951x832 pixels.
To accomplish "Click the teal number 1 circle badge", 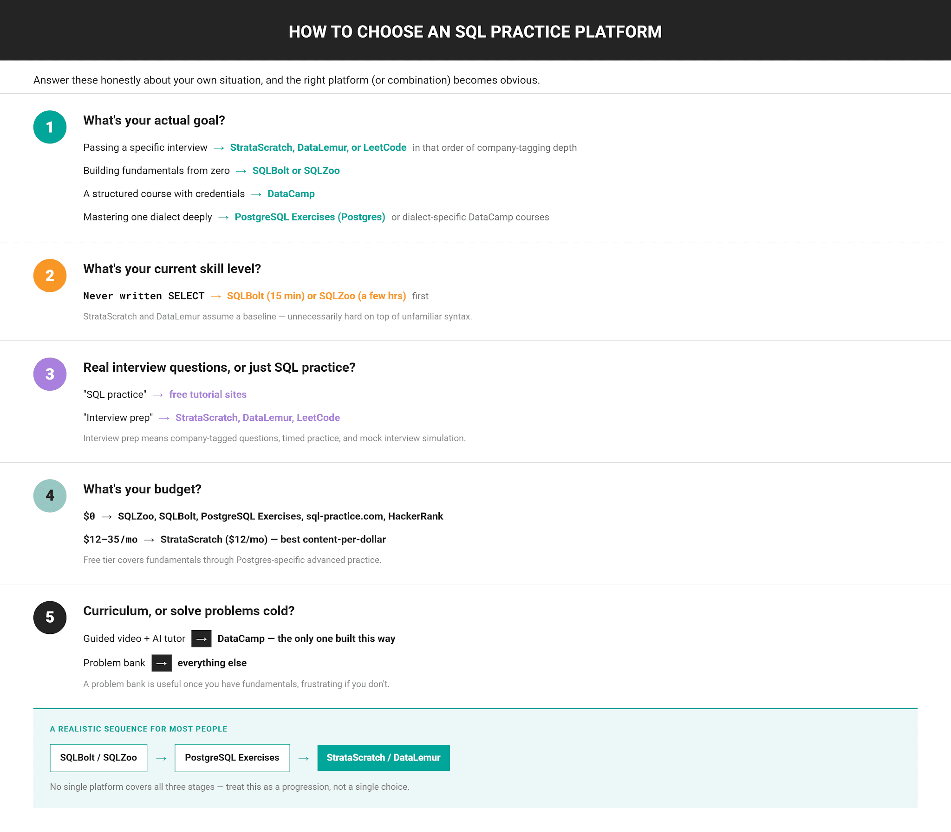I will tap(50, 127).
